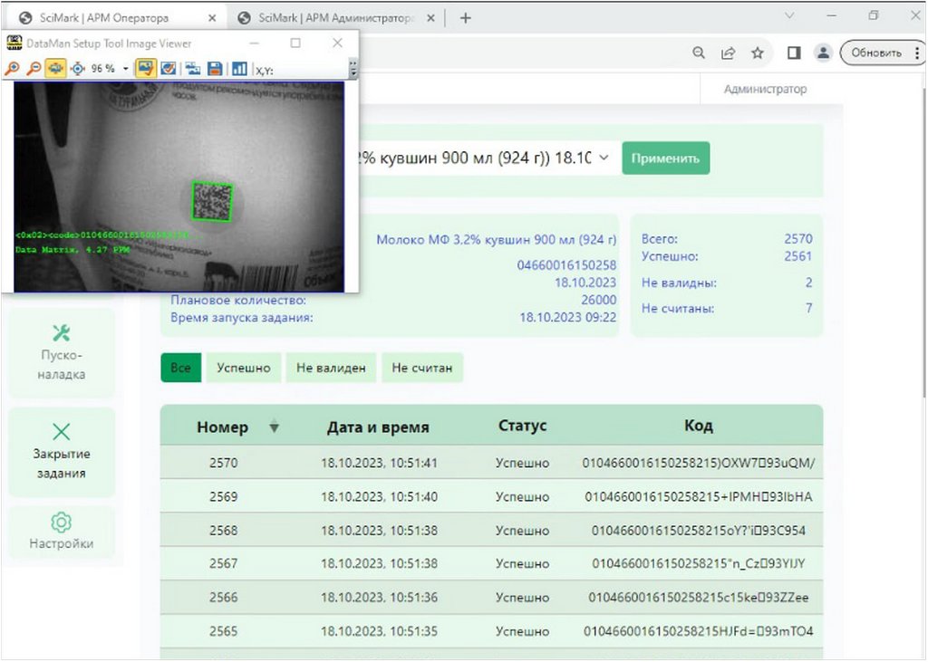Open the bar chart statistics icon in DataMan
Image resolution: width=928 pixels, height=662 pixels.
click(x=239, y=69)
